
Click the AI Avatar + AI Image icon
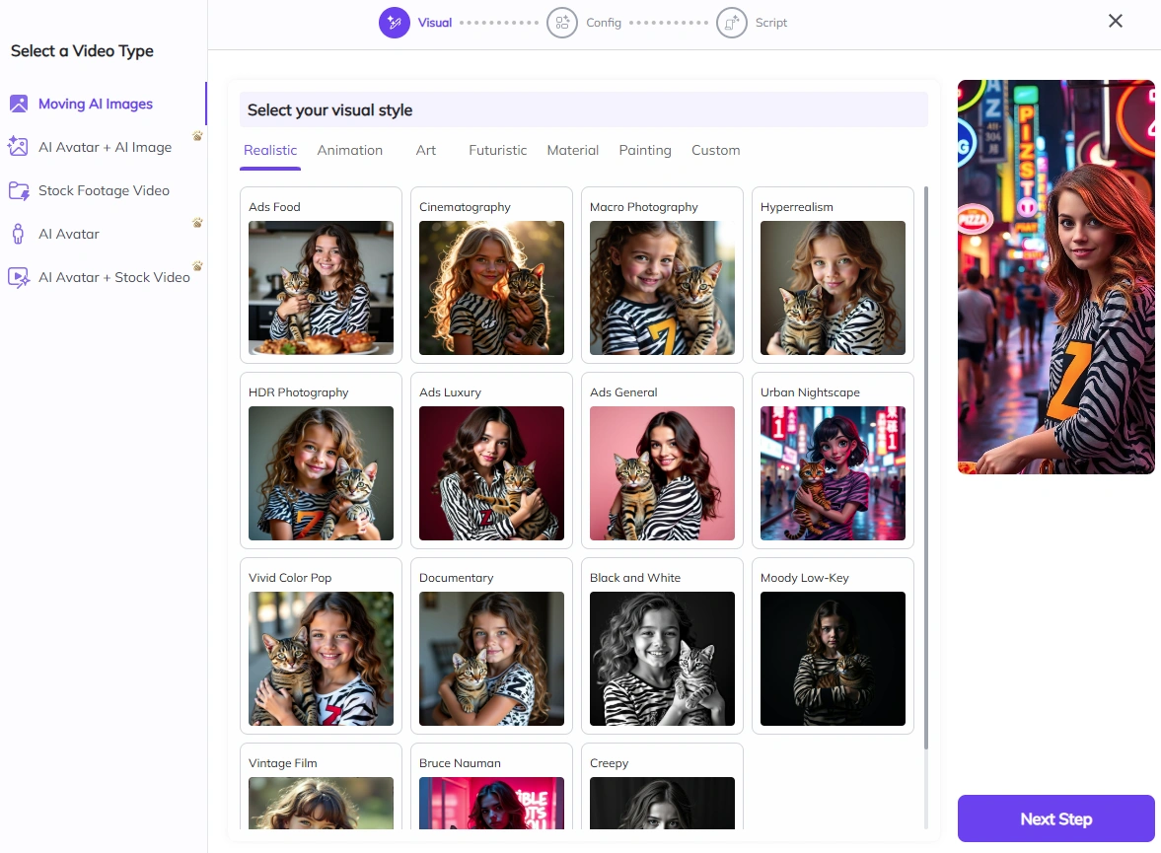(19, 147)
